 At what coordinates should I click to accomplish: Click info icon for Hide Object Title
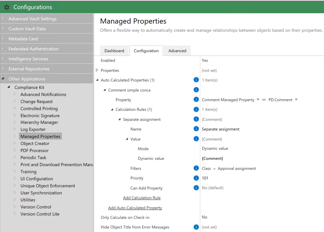196,227
